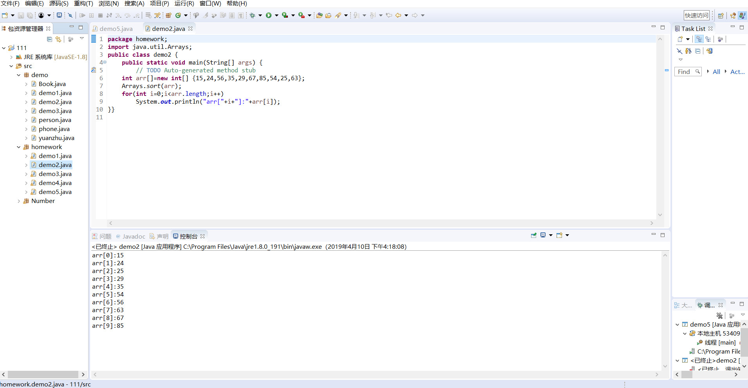Switch to the Javadoc tab
Screen dimensions: 748x388
point(131,236)
